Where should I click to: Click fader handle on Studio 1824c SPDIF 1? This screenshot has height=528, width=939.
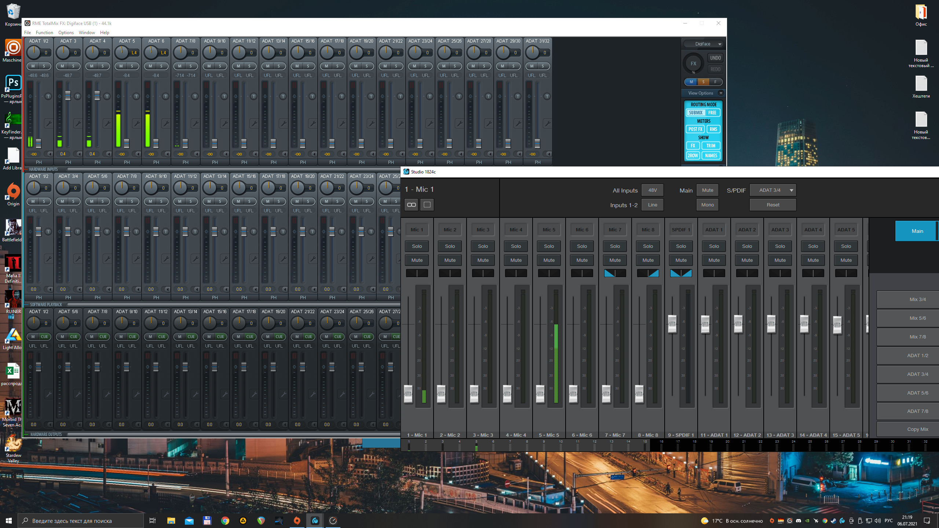coord(672,324)
